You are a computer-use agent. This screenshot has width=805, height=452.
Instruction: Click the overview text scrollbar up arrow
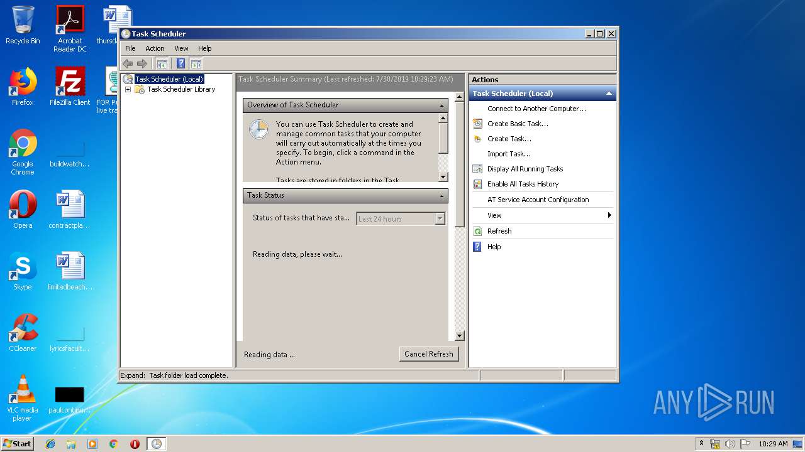[443, 118]
